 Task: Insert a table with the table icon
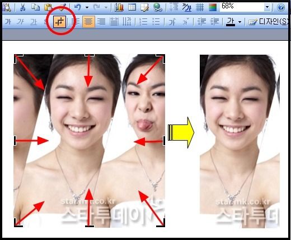click(x=132, y=7)
